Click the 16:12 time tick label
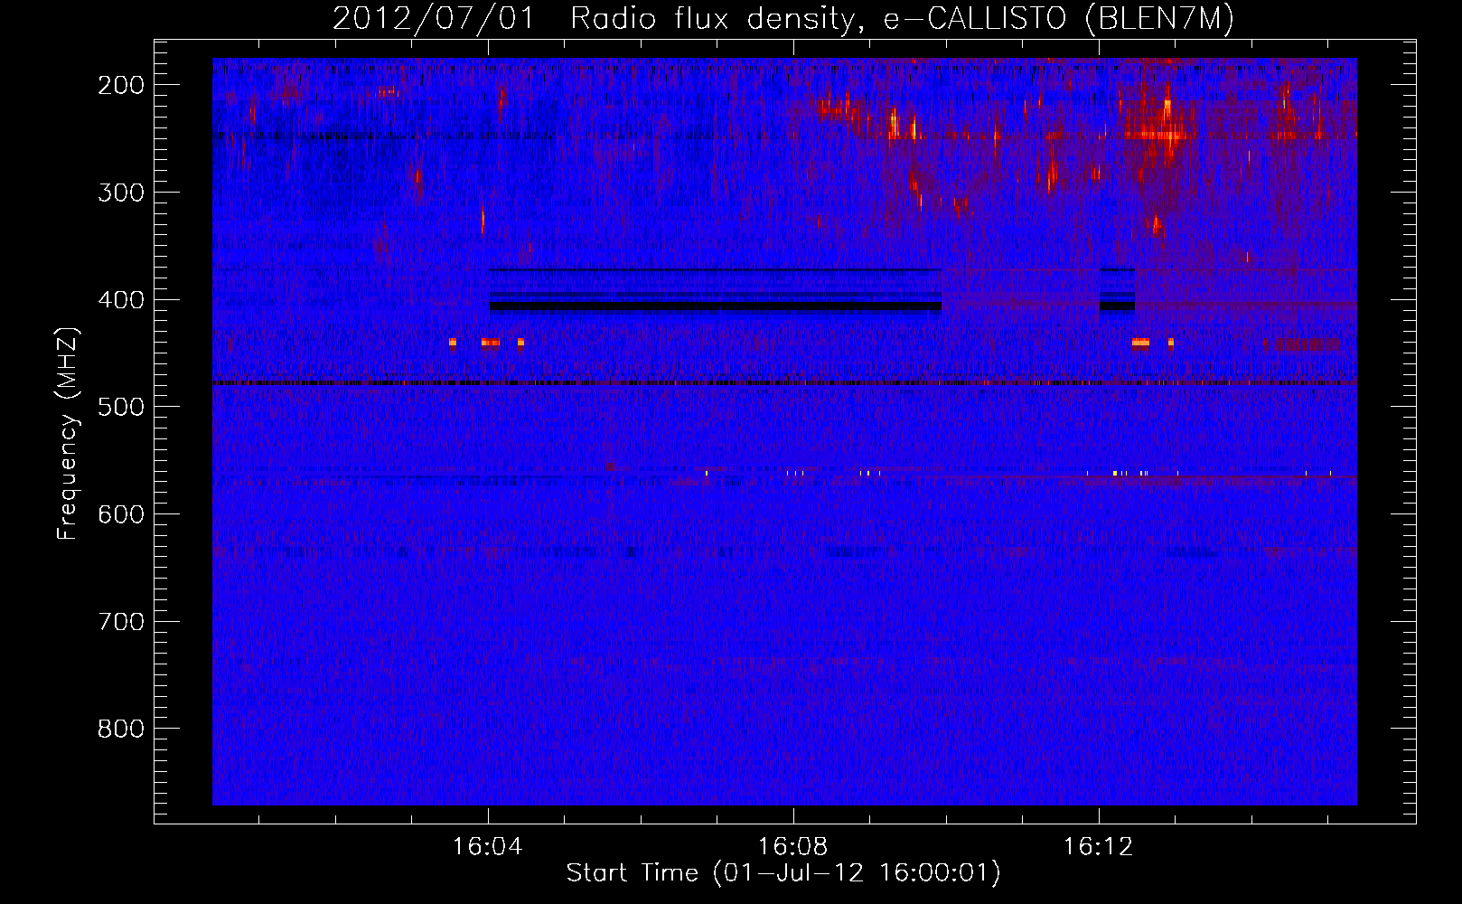 [1099, 847]
